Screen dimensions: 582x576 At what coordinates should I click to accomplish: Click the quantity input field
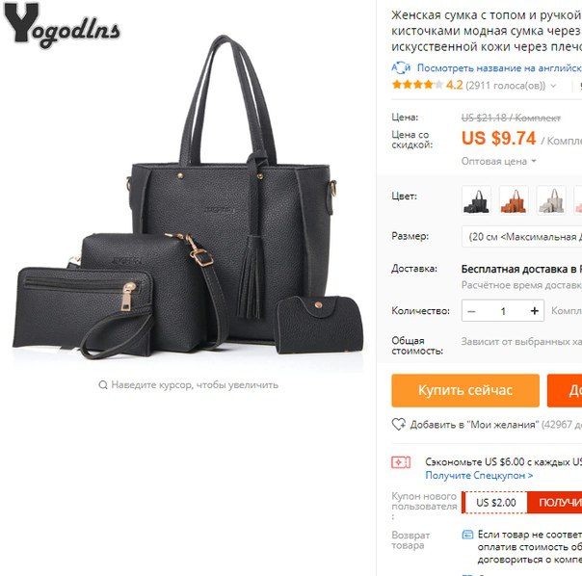503,311
